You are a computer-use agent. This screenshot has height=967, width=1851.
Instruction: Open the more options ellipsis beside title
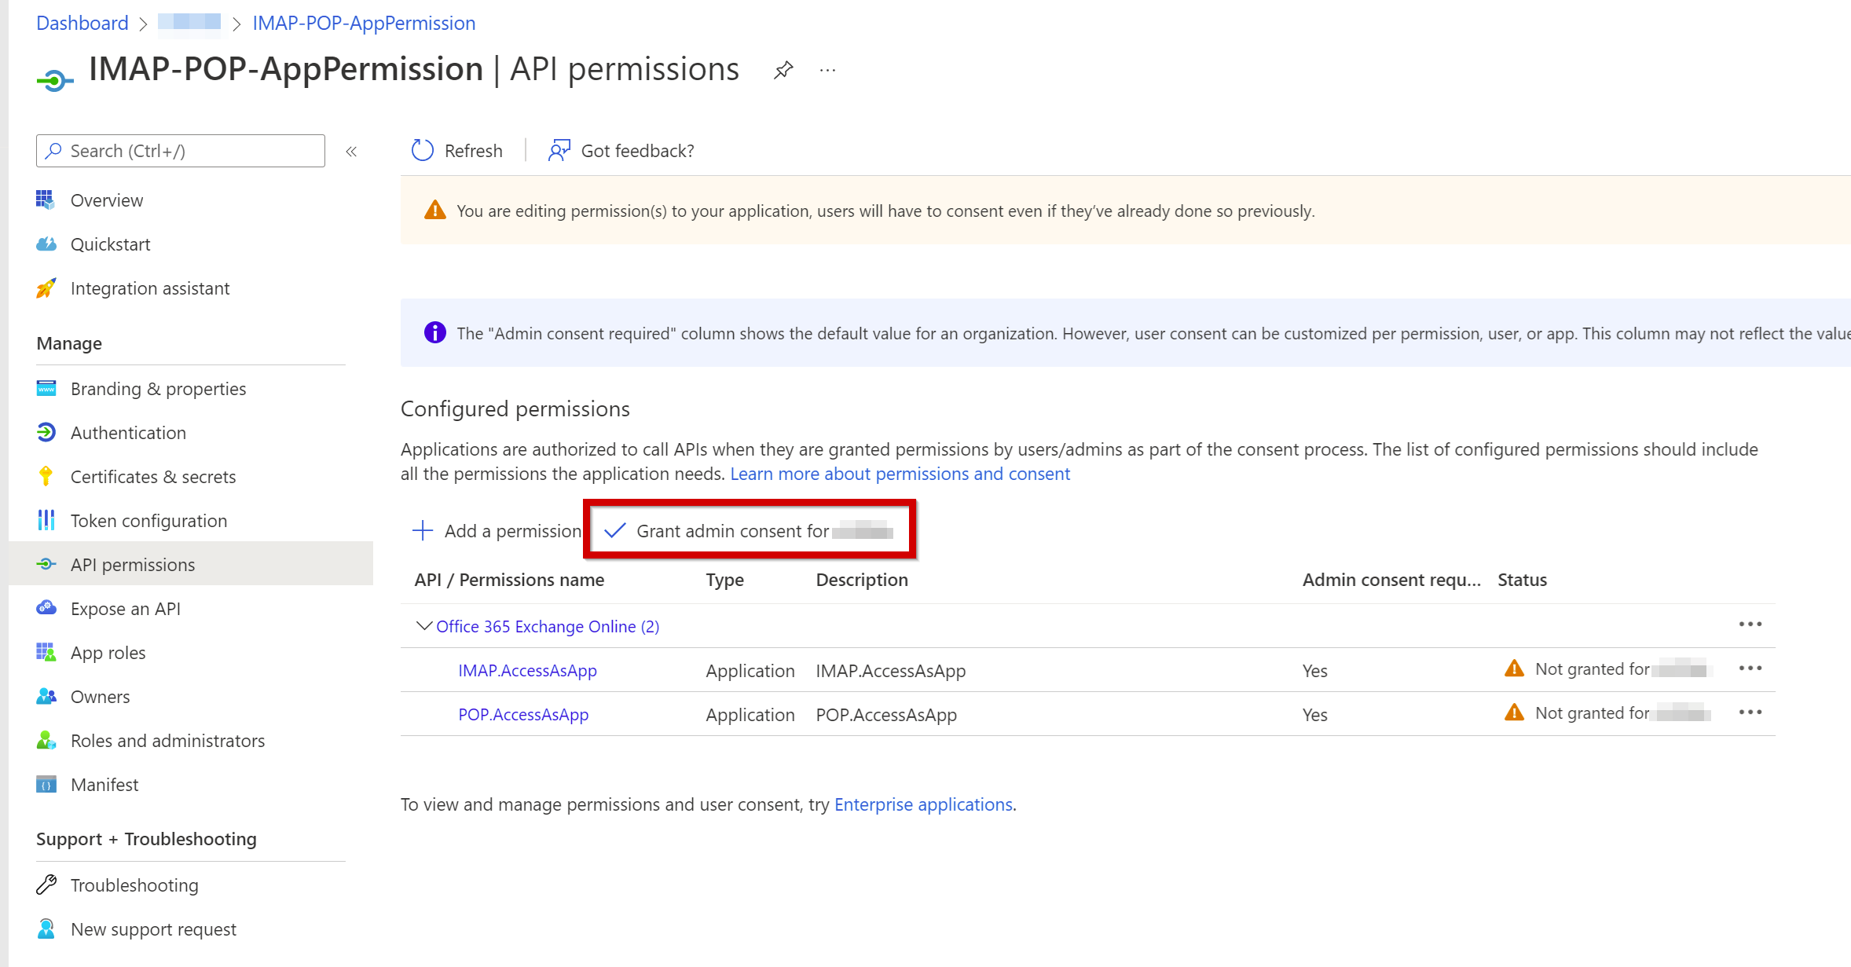coord(827,71)
